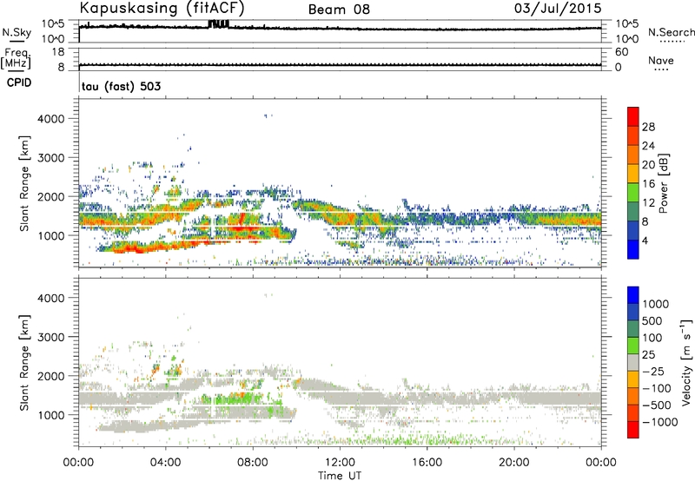The image size is (695, 481).
Task: Click the 3000 tick on power panel axis
Action: [x=50, y=158]
